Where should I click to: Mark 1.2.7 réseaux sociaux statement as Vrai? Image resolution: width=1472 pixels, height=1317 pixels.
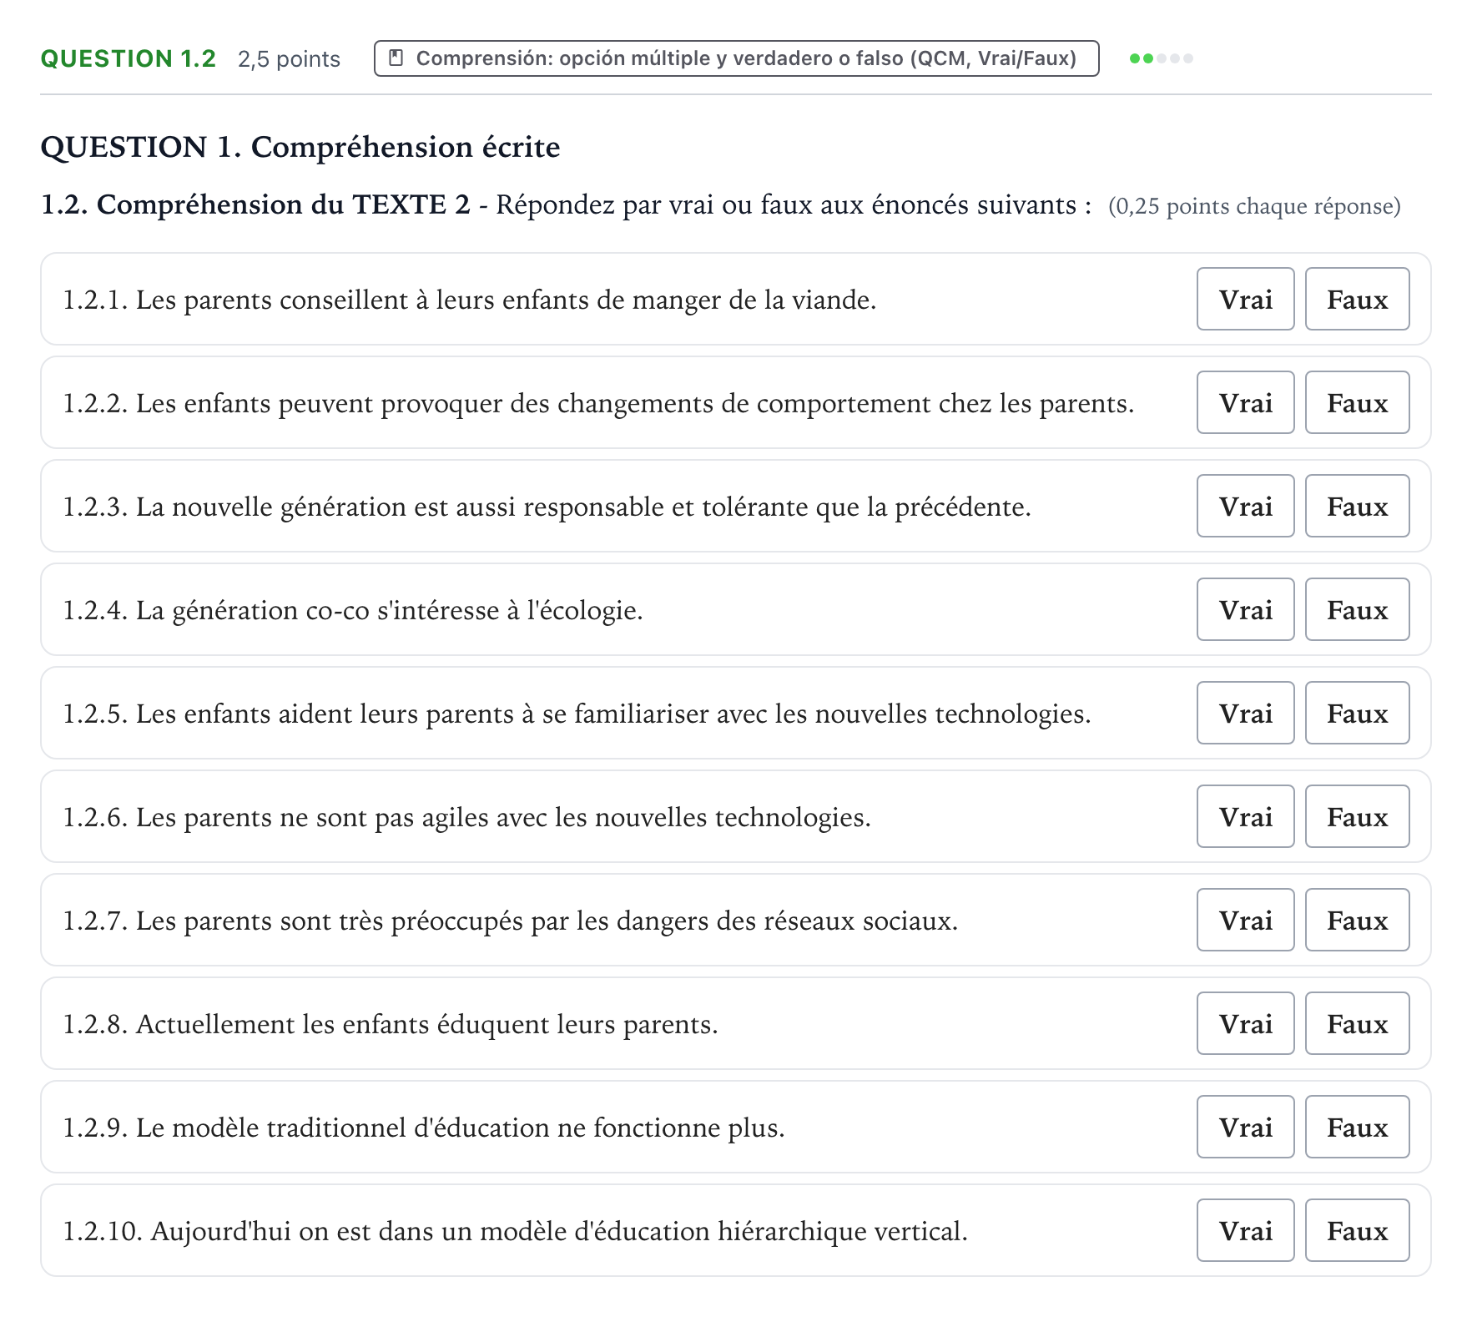click(x=1245, y=920)
